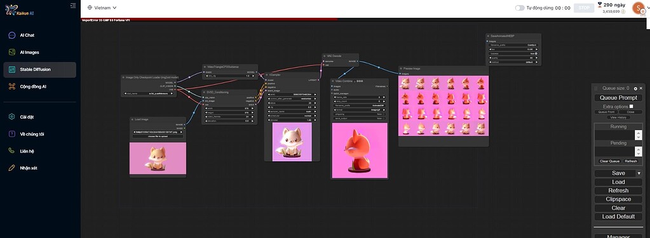
Task: Click the Load Default button
Action: tap(618, 216)
